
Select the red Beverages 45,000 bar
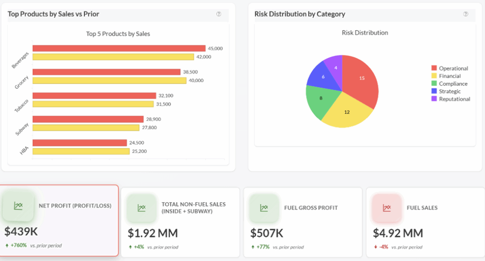[x=118, y=48]
